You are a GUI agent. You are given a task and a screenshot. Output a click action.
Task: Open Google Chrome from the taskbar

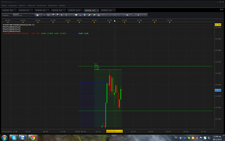point(33,138)
